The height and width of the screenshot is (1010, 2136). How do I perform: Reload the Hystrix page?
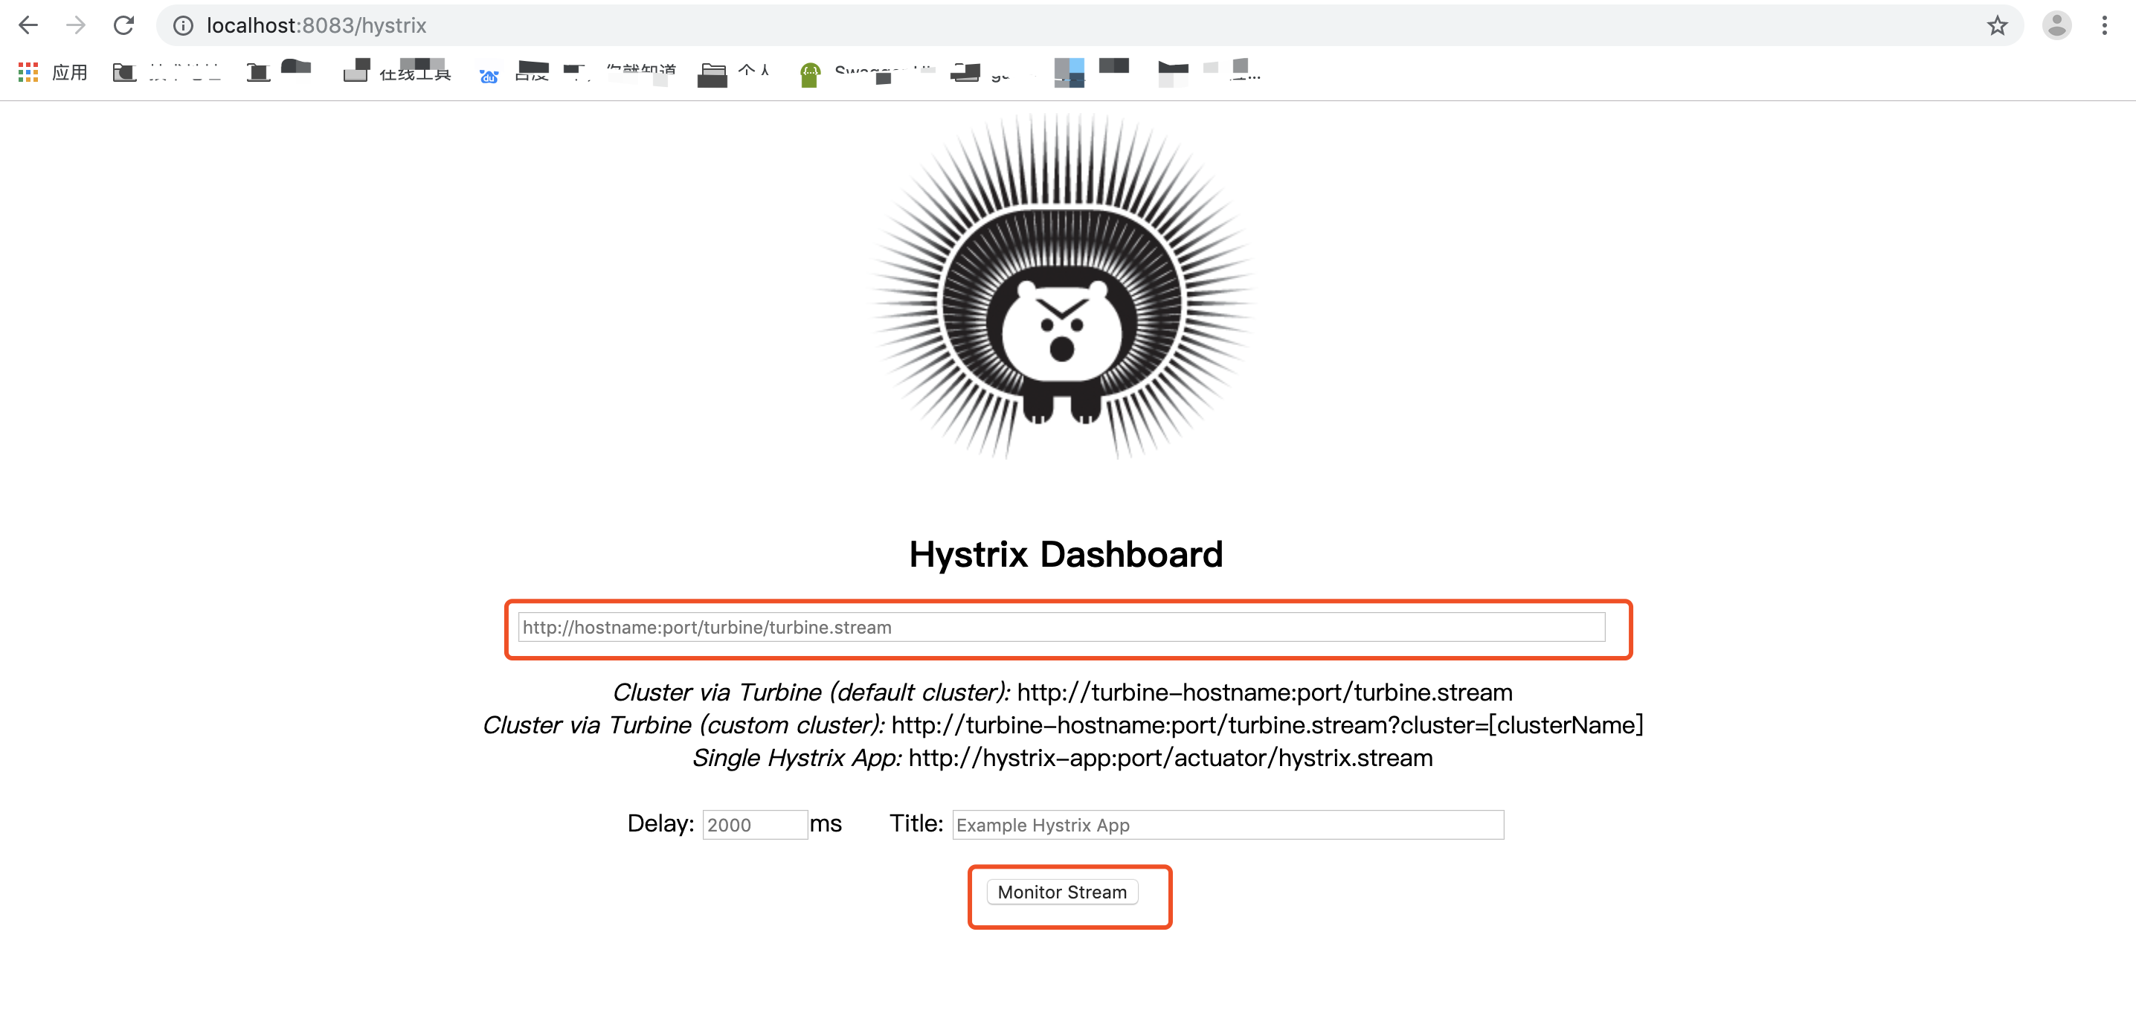(123, 26)
